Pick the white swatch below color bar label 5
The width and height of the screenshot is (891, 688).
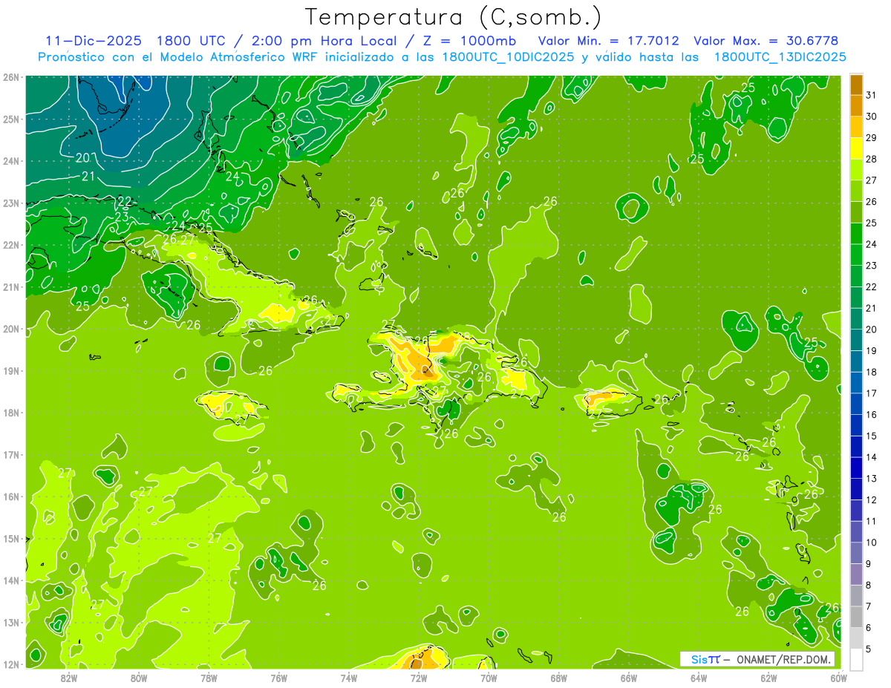tap(856, 658)
